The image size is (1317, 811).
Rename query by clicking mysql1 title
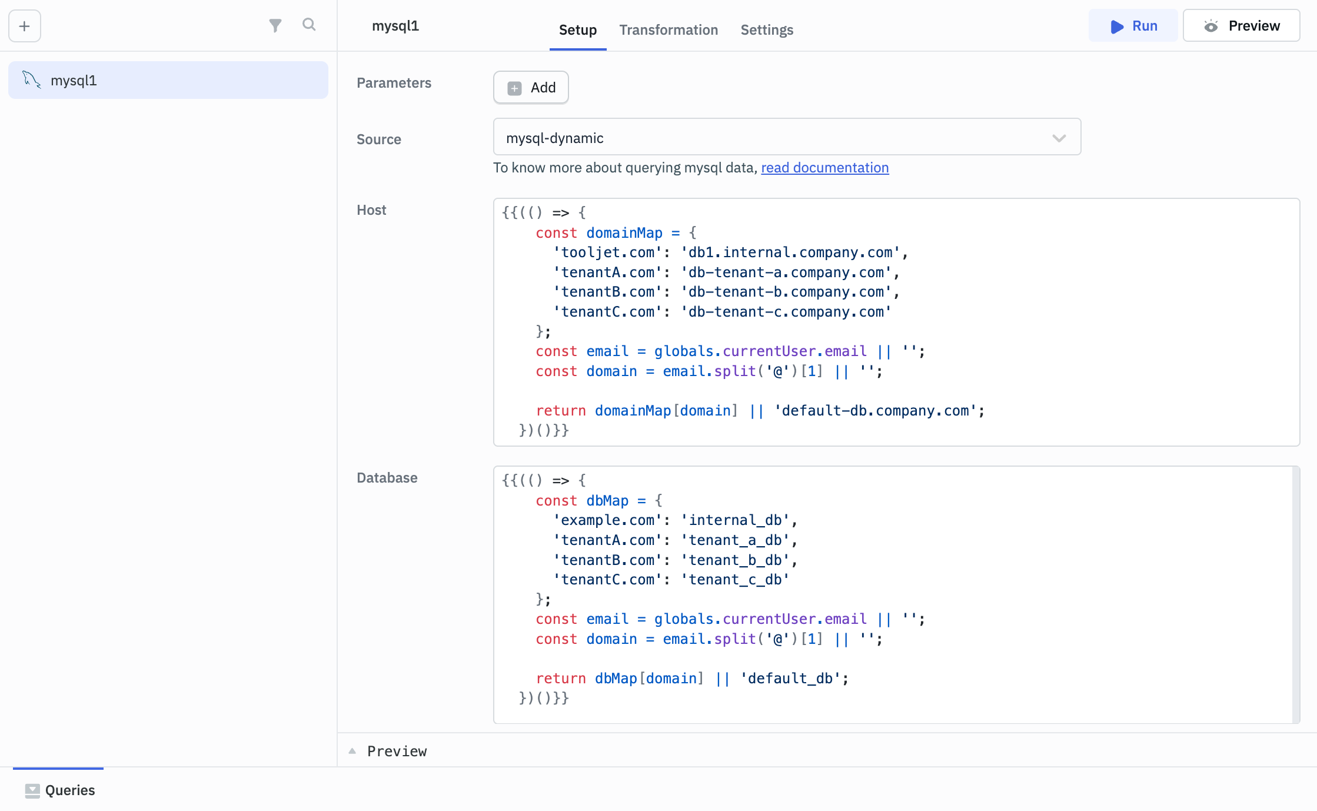395,26
